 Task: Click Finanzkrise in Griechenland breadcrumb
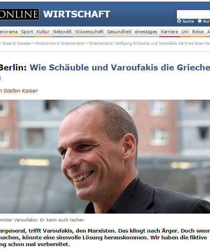click(60, 44)
